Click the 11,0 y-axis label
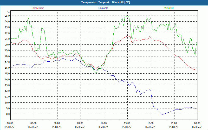Viewport: 208px width, 130px height. (8, 97)
